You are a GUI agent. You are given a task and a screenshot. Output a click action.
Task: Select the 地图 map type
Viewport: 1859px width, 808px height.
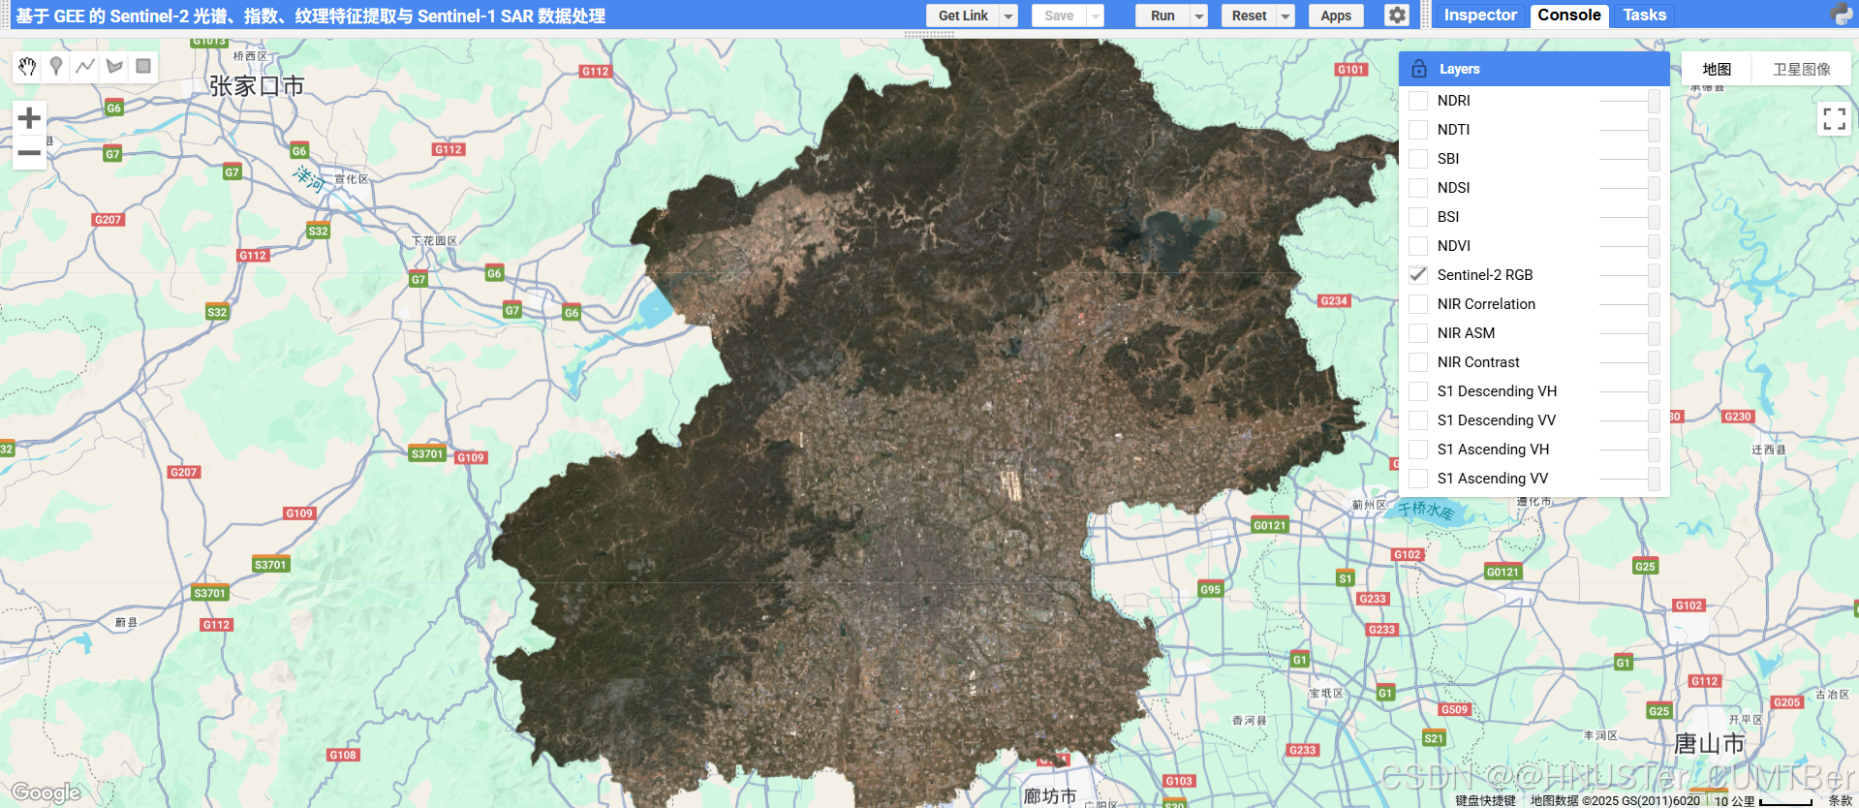coord(1716,69)
